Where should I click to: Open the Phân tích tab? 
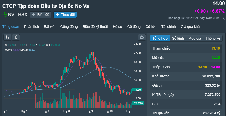[x=31, y=27]
